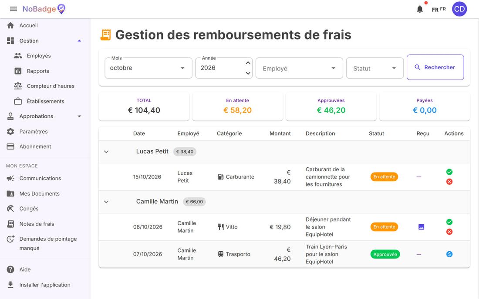
Task: Open the CD user avatar menu
Action: tap(459, 9)
